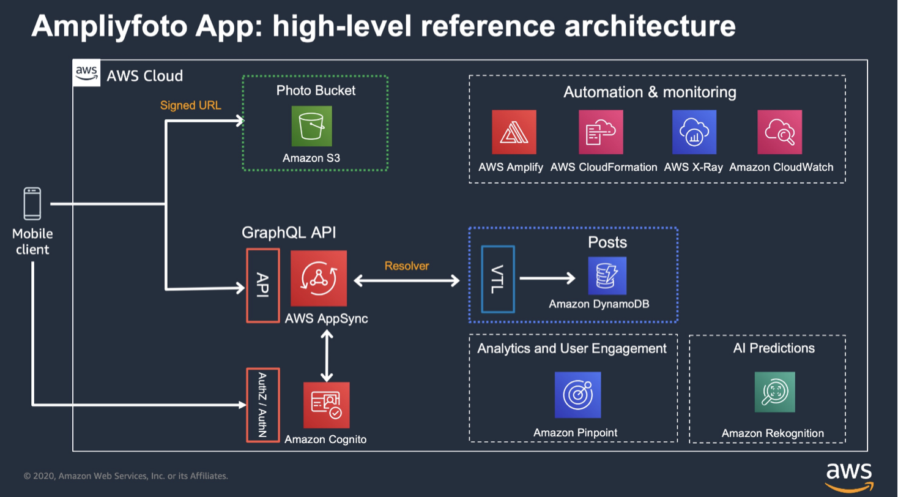
Task: Click the AWS CloudFormation icon
Action: (601, 132)
